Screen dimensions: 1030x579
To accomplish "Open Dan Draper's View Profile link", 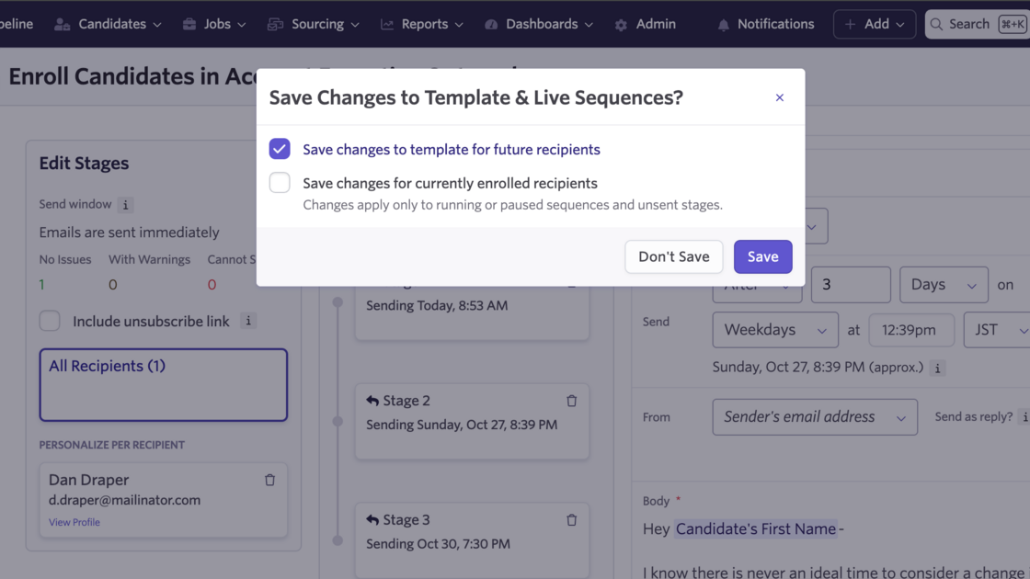I will 74,522.
